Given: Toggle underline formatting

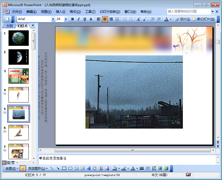Looking at the screenshot, I should (x=85, y=19).
